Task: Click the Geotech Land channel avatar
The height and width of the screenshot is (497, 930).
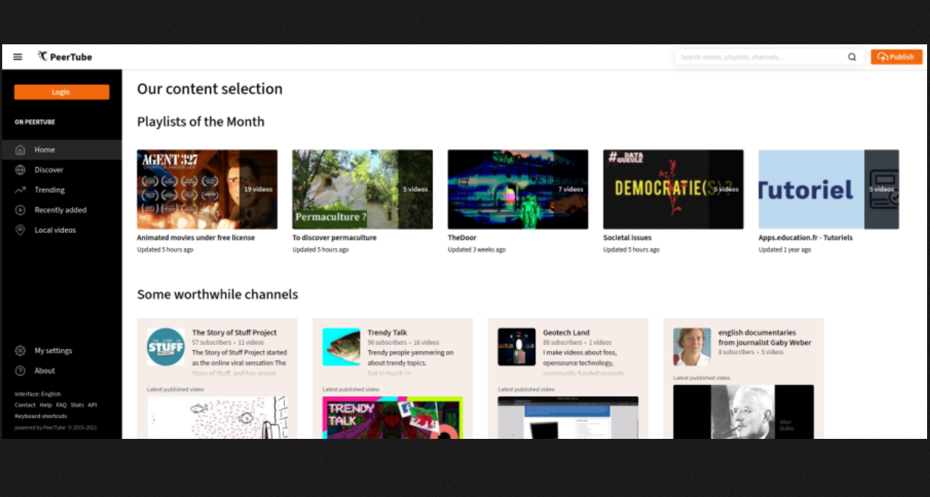Action: (517, 347)
